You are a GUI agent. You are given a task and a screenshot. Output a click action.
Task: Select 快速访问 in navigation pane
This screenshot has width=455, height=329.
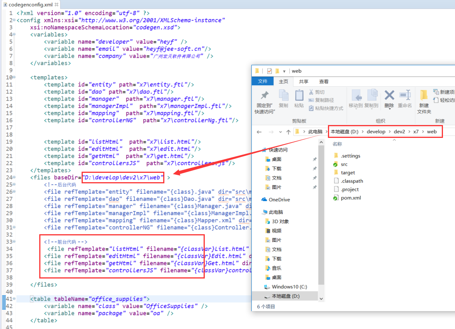click(x=275, y=150)
